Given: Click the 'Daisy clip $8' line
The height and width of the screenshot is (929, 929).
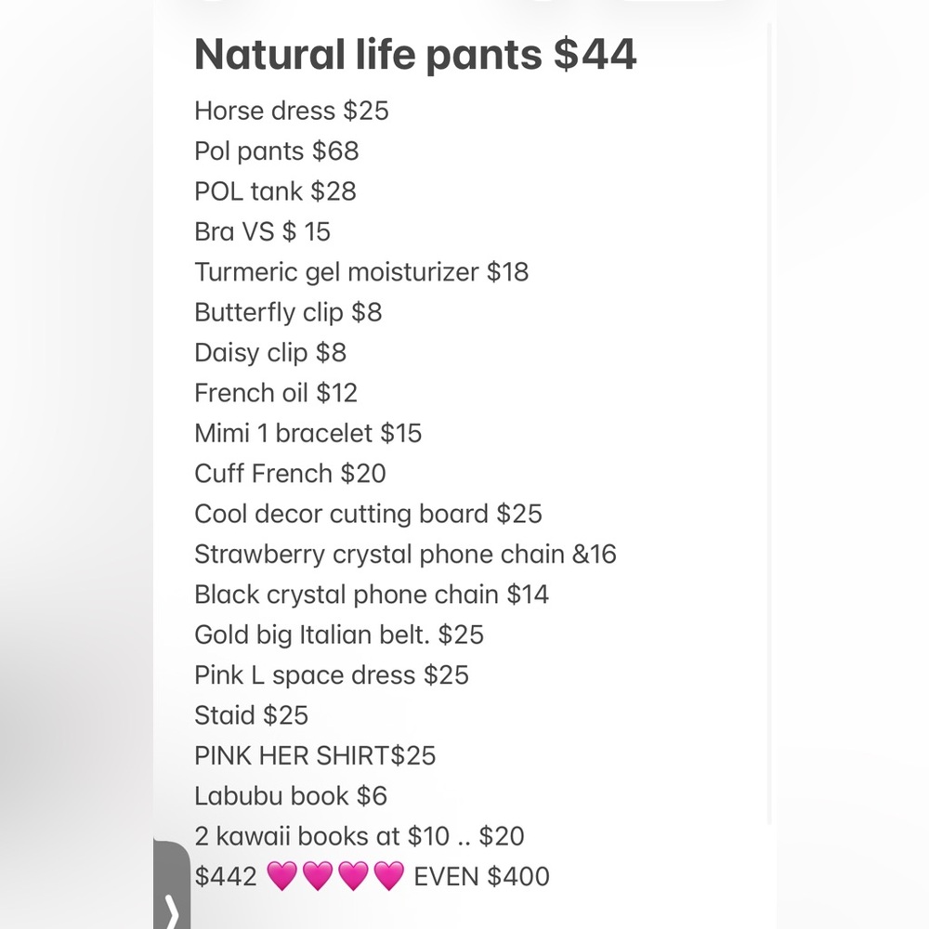Looking at the screenshot, I should click(270, 353).
